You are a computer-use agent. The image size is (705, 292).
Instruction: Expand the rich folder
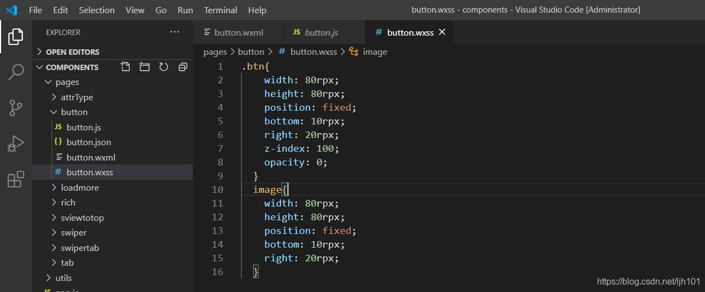112,202
